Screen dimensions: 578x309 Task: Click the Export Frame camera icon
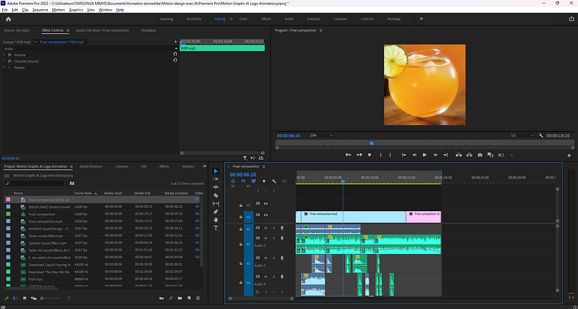pos(480,155)
